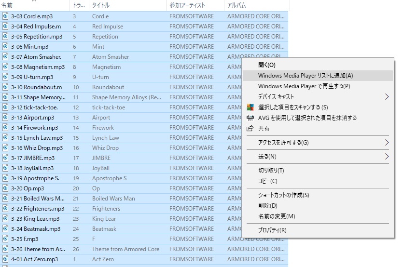This screenshot has height=267, width=417.
Task: Expand the デバイス キャスト submenu arrow
Action: click(387, 97)
